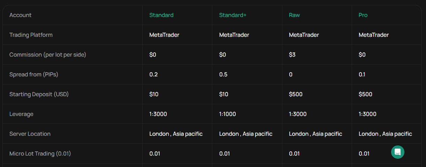Click the Raw server location London, Asia pacific
The image size is (426, 167).
click(x=315, y=134)
